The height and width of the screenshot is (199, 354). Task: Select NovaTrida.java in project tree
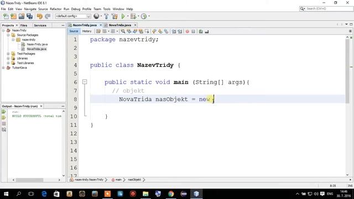(37, 49)
